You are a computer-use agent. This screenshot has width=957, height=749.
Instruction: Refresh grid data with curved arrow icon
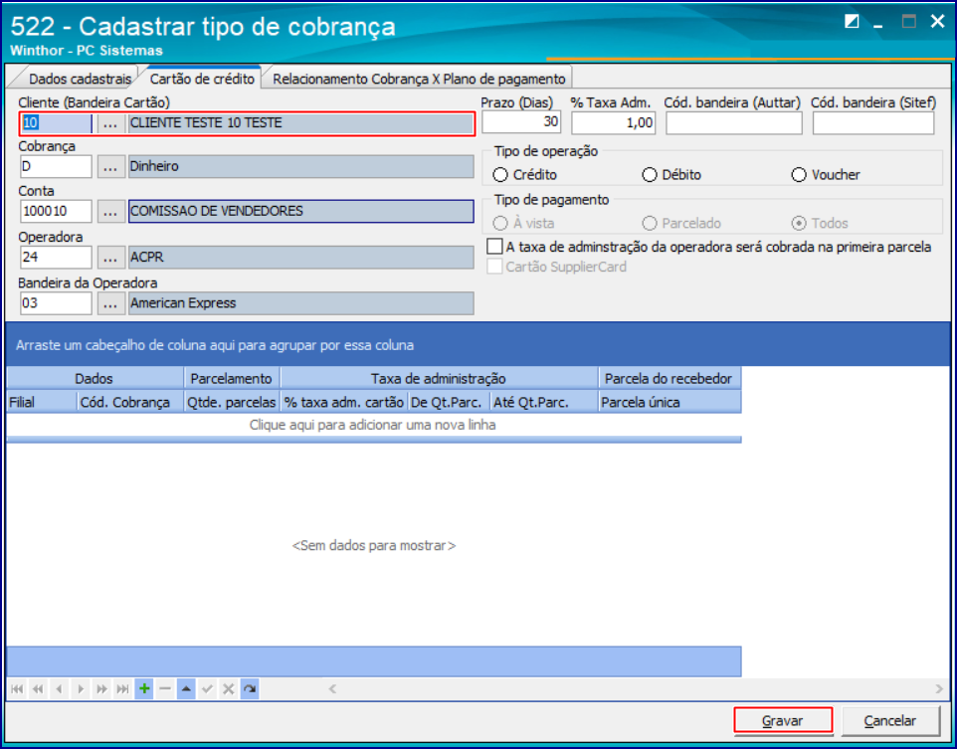point(250,689)
